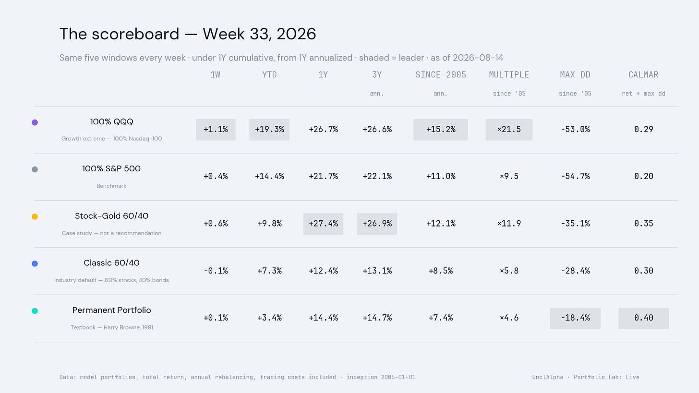Open the Permanent Portfolio row label
Screen dimensions: 699x393
point(111,310)
